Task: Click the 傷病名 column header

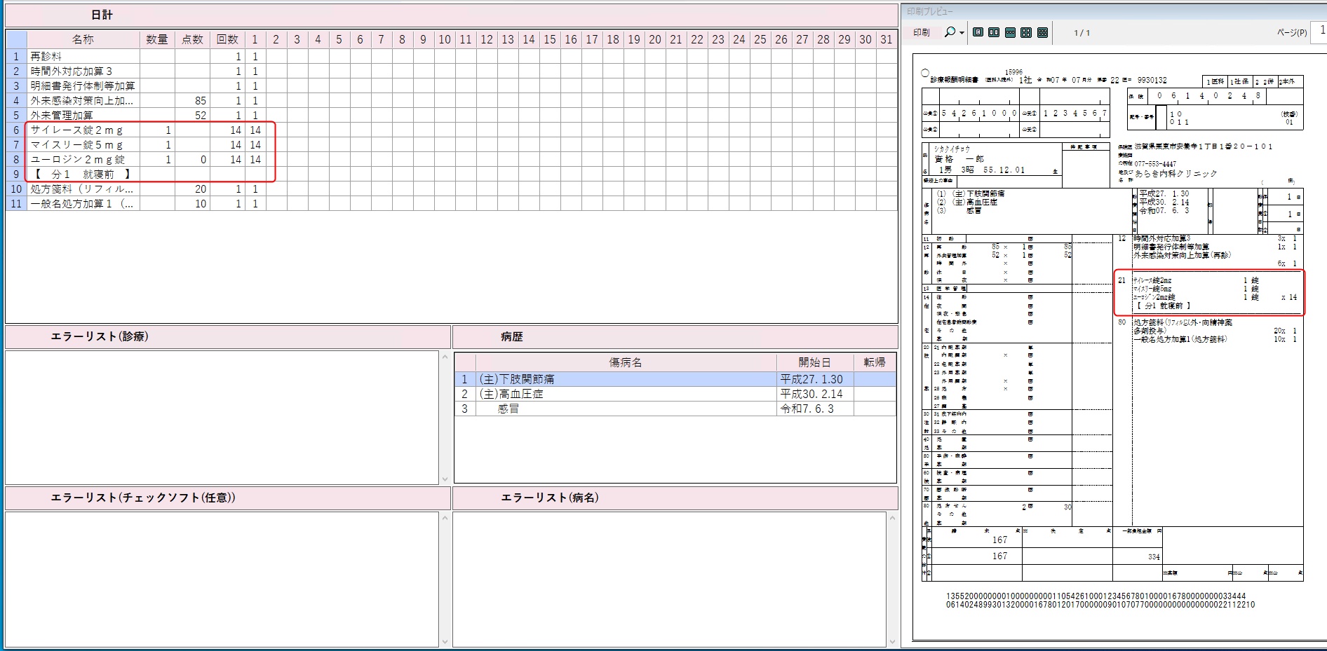Action: coord(626,362)
